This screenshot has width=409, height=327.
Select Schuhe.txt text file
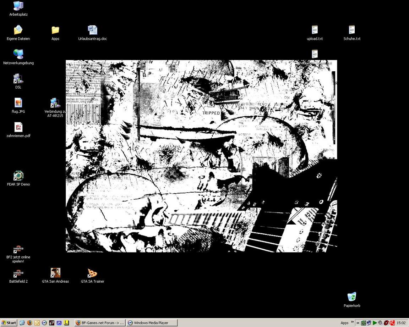coord(352,33)
